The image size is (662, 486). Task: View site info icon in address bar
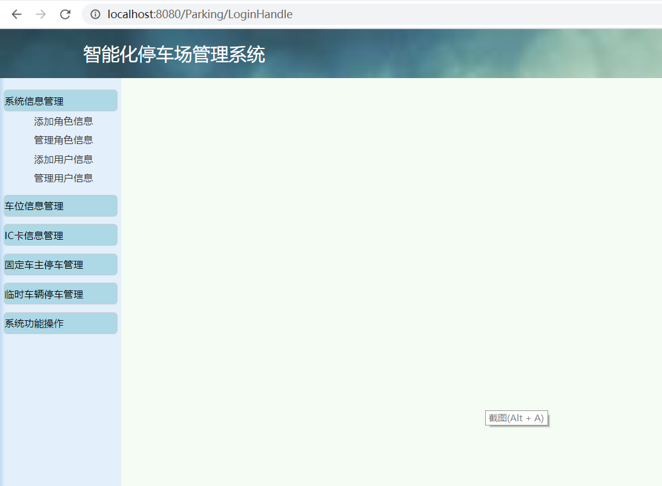point(96,15)
